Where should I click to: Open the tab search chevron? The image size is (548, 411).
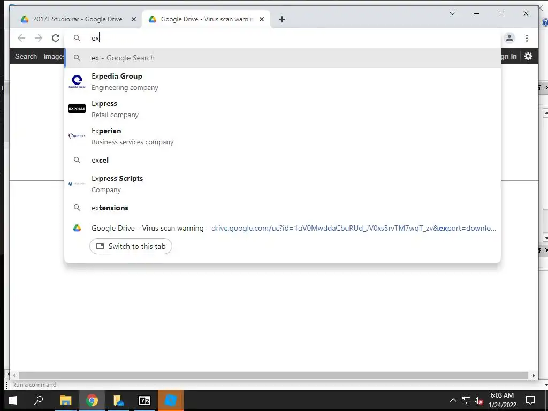click(x=452, y=13)
